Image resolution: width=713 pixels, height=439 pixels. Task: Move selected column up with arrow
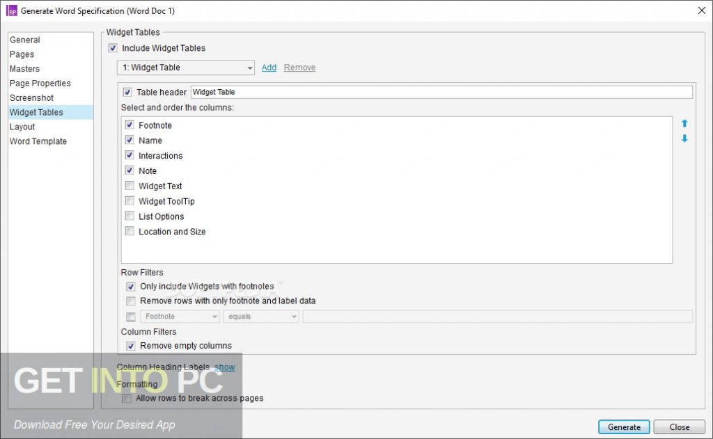tap(684, 123)
